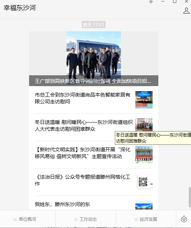This screenshot has height=228, width=191.
Task: Switch to keyboard input mode icon
Action: (x=184, y=219)
